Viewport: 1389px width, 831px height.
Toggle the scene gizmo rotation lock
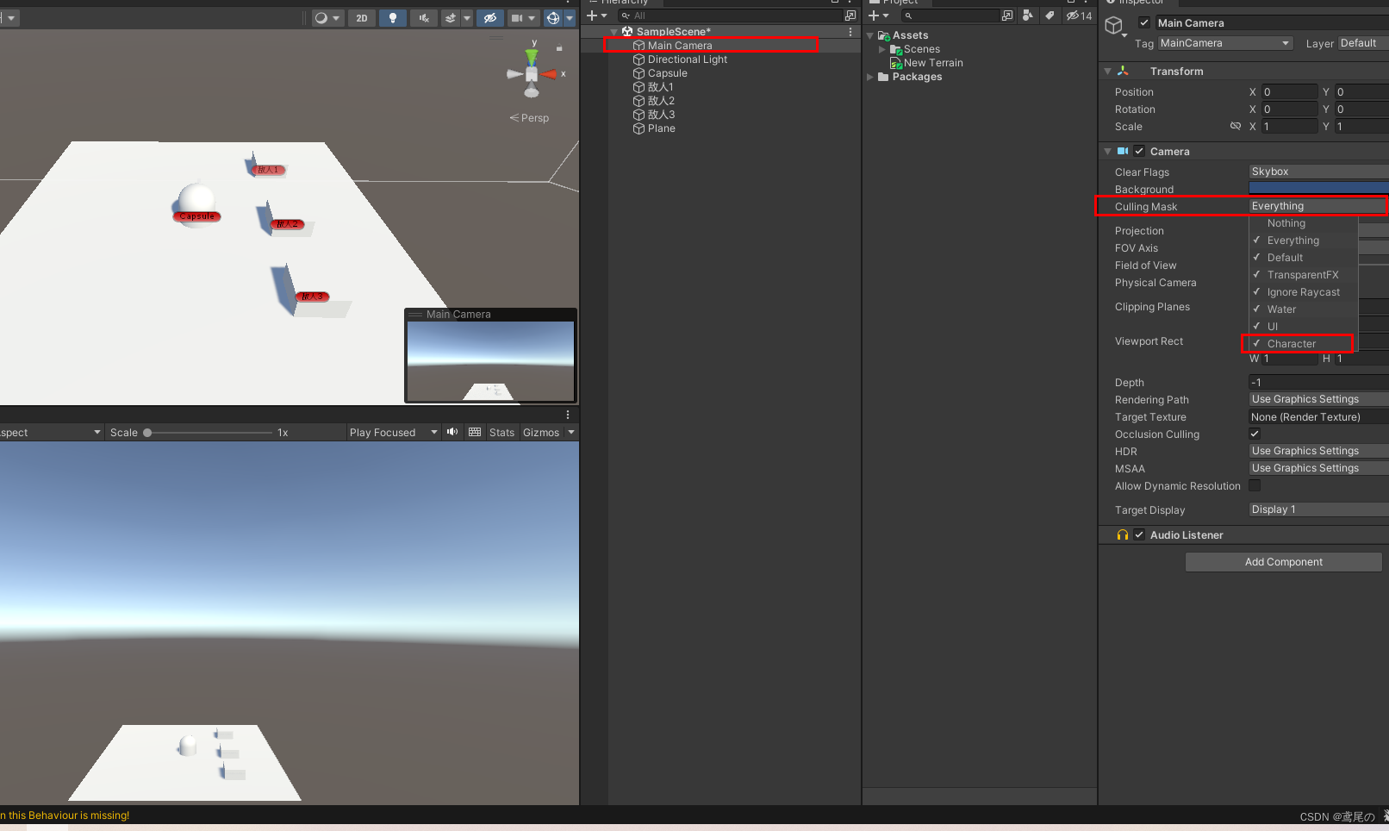559,48
